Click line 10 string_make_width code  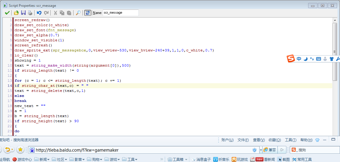coord(73,65)
